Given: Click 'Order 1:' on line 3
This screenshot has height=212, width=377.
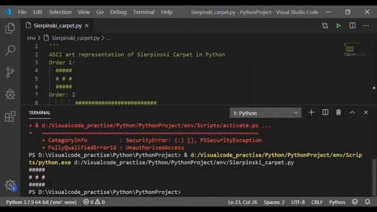Looking at the screenshot, I should [x=62, y=62].
